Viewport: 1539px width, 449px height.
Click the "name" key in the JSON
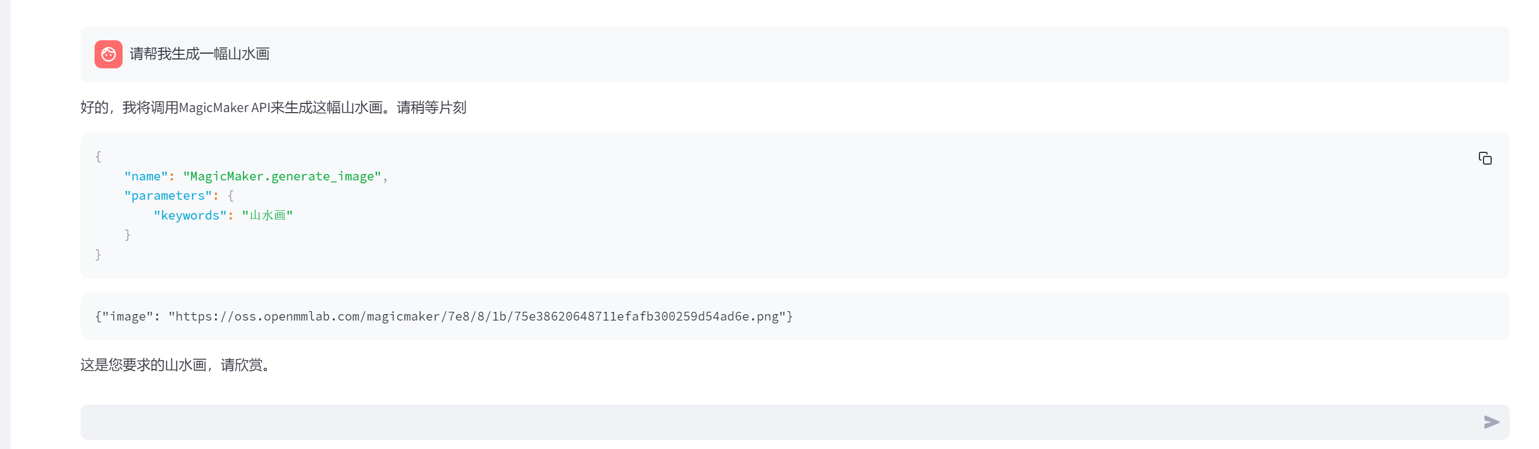tap(146, 176)
